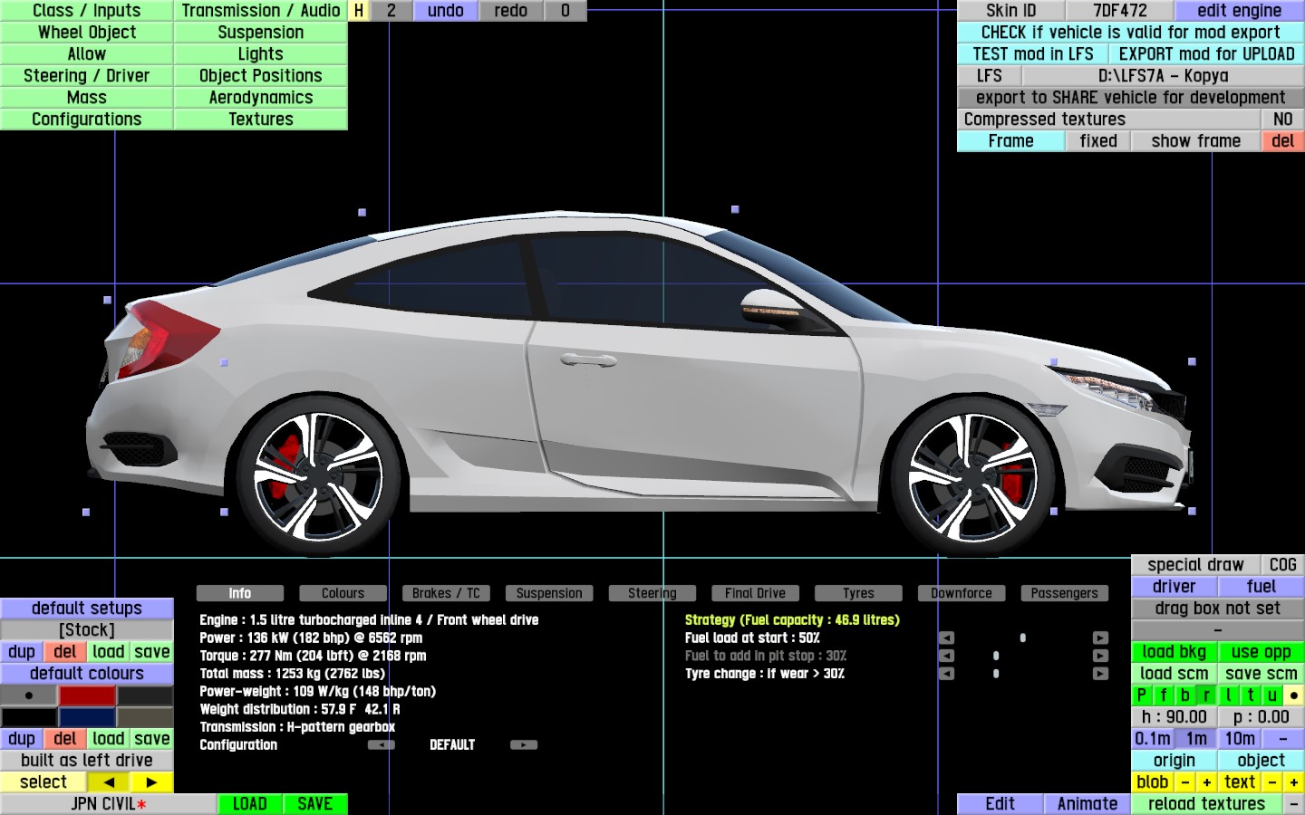Viewport: 1305px width, 815px height.
Task: Select the grey colour swatch with dot
Action: pos(29,695)
